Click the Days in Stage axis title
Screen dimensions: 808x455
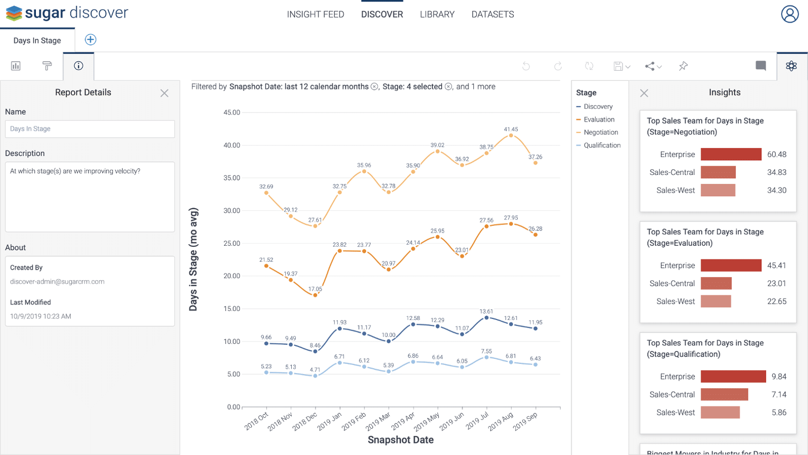(193, 259)
